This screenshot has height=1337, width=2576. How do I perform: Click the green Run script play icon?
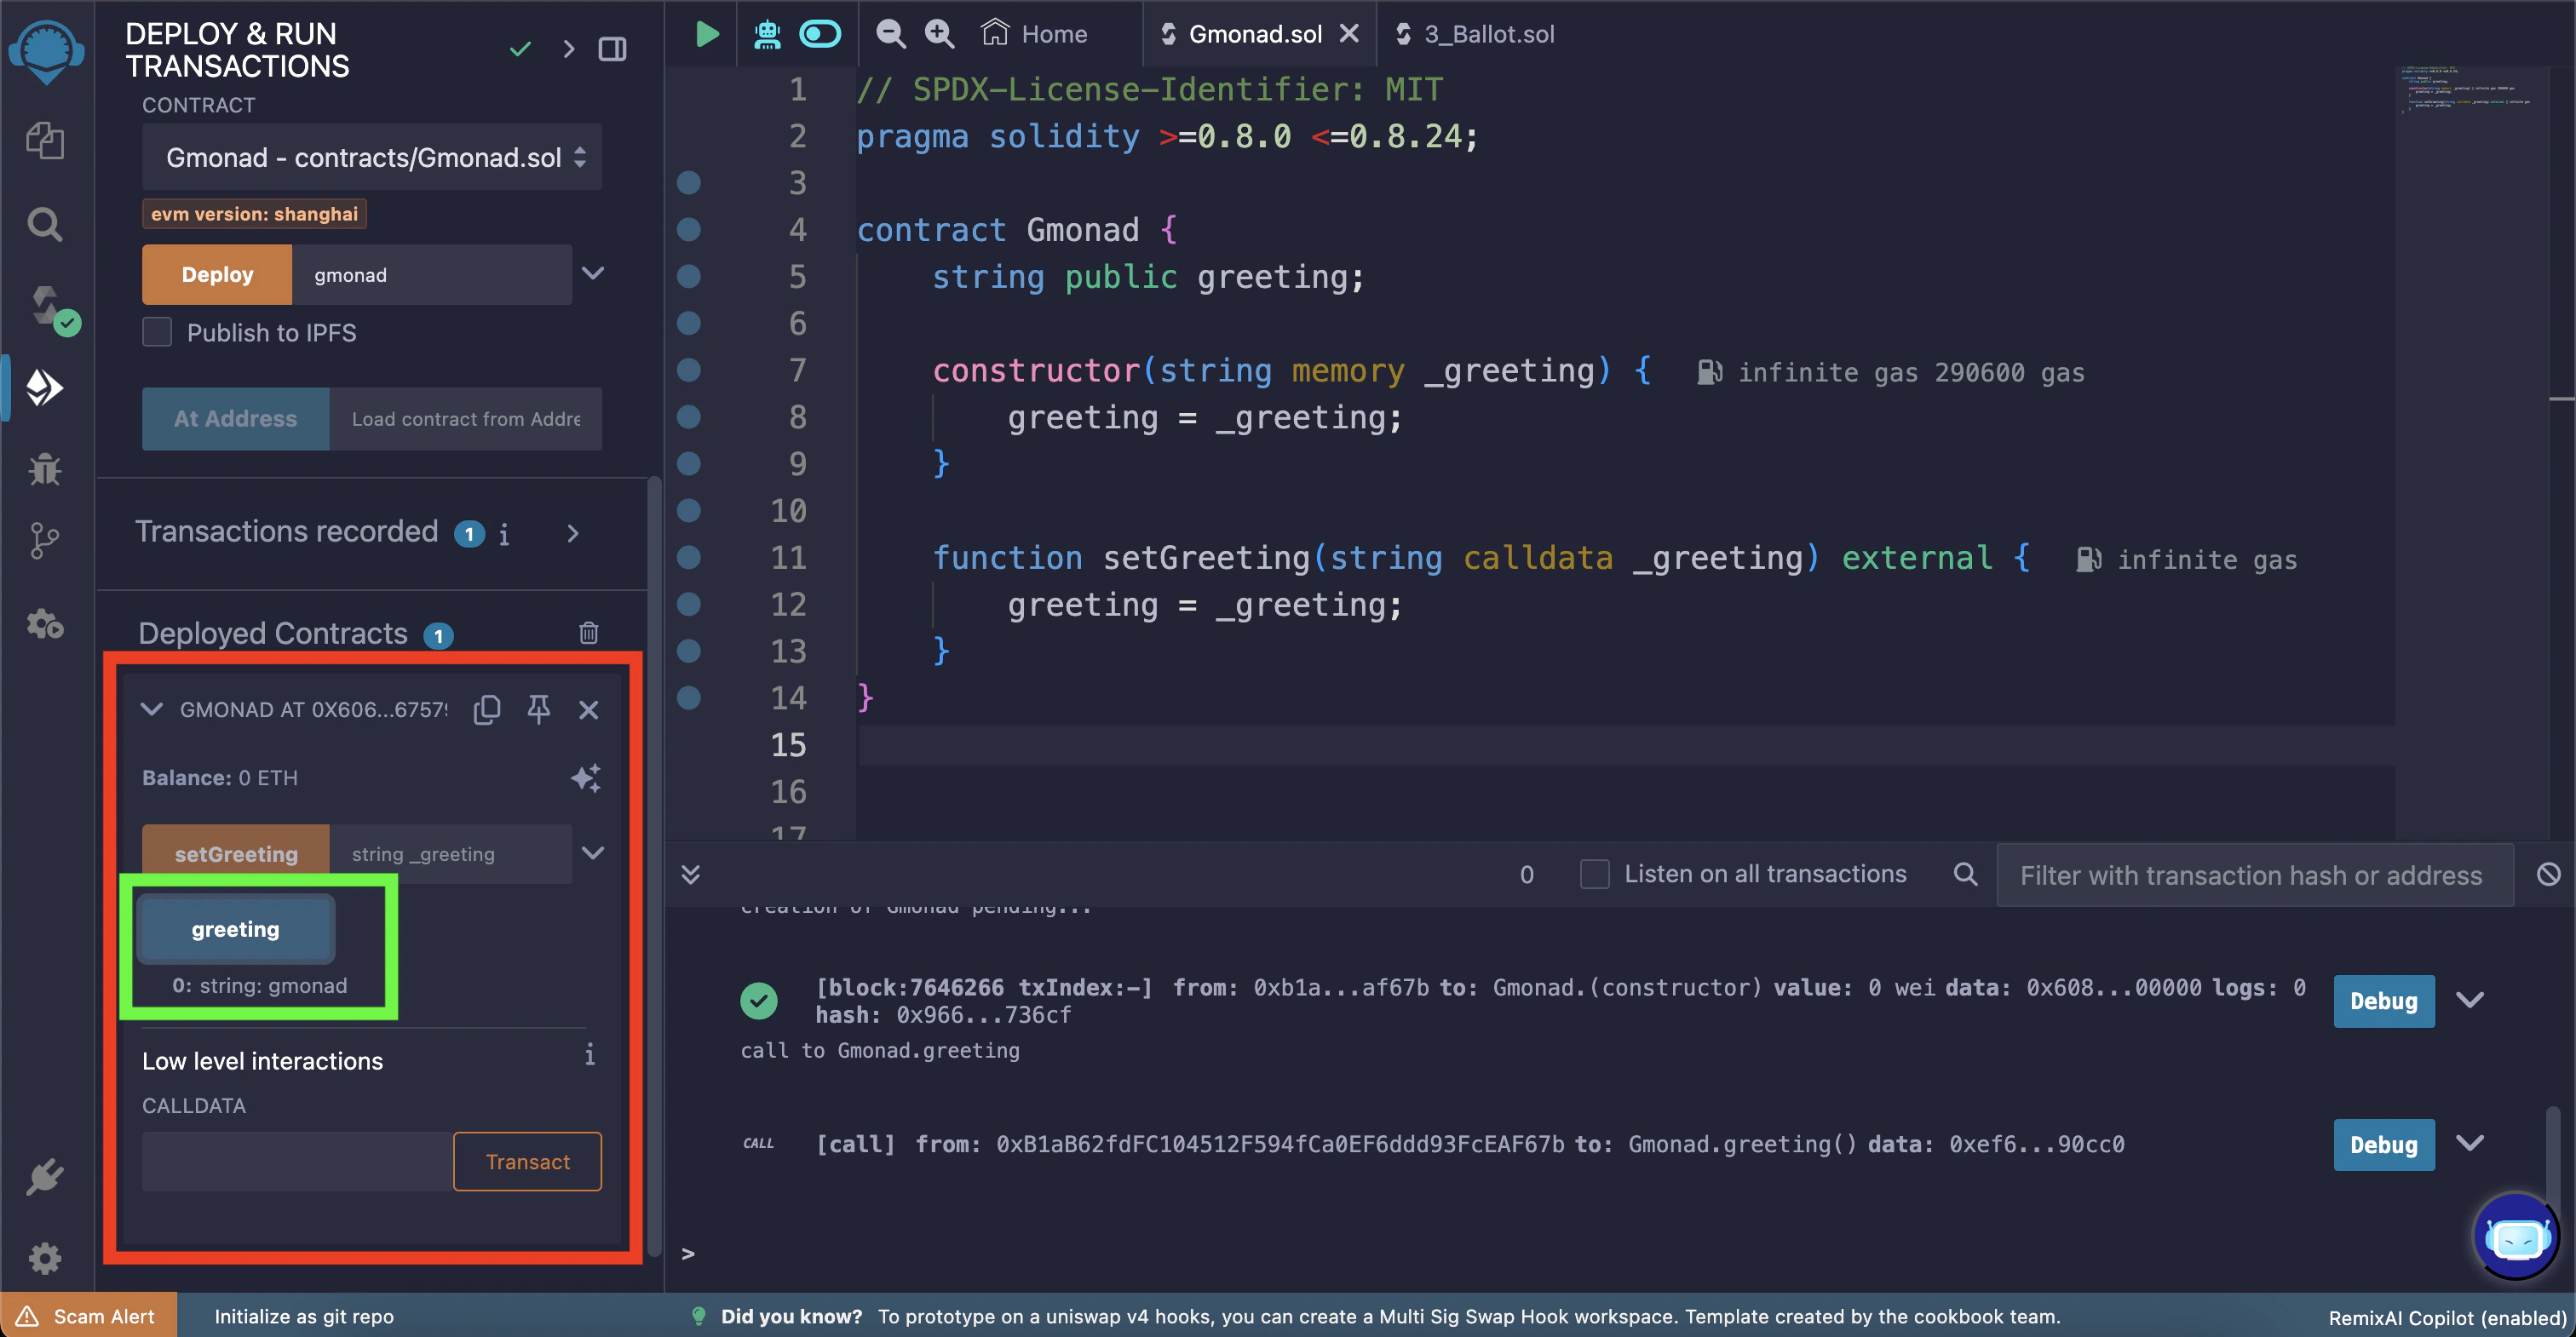click(706, 34)
